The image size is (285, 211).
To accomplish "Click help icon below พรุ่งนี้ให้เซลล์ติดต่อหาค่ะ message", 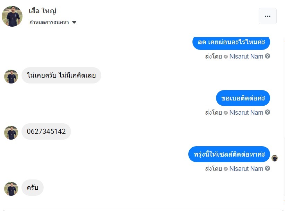I will tap(267, 168).
